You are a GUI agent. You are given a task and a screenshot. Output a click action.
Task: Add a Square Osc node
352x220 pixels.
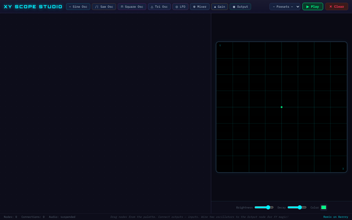[132, 7]
